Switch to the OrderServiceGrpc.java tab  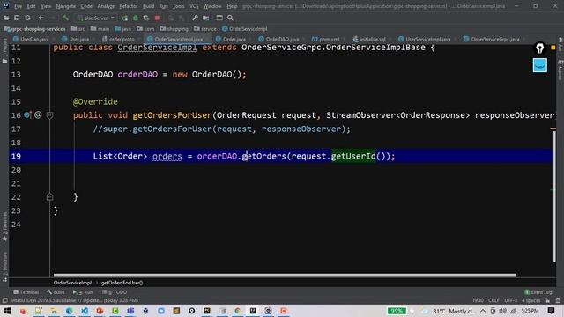click(x=494, y=39)
